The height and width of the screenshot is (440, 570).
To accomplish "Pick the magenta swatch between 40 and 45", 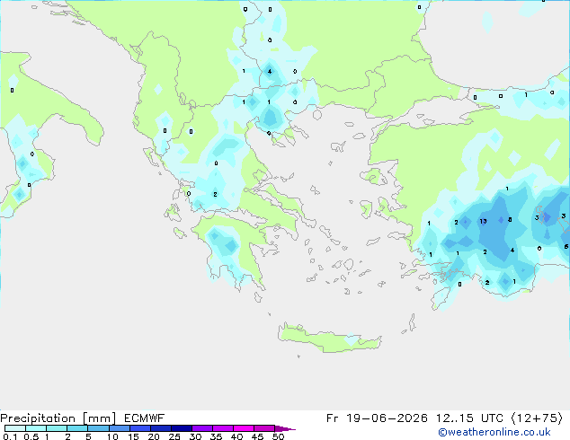I will tap(244, 428).
